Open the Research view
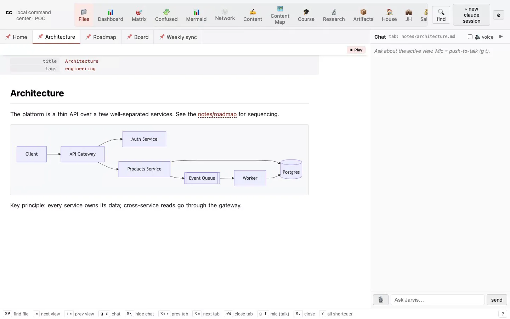This screenshot has width=510, height=319. [334, 15]
